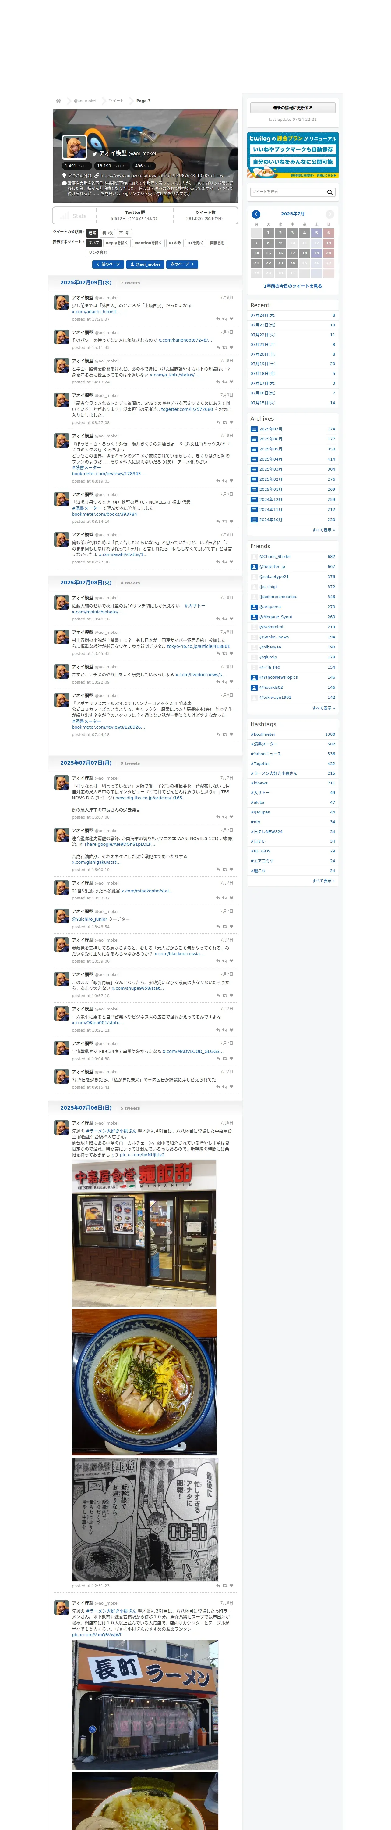Screen dimensions: 391x1830
Task: Switch sort order to 古→新
Action: pos(124,233)
